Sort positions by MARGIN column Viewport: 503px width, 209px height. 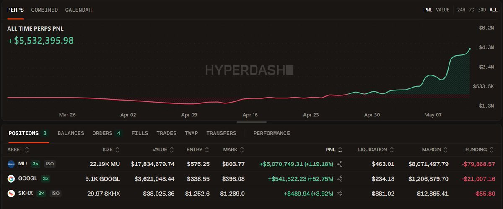coord(435,150)
